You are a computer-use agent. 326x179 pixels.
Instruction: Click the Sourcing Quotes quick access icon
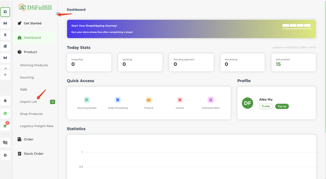tap(87, 100)
